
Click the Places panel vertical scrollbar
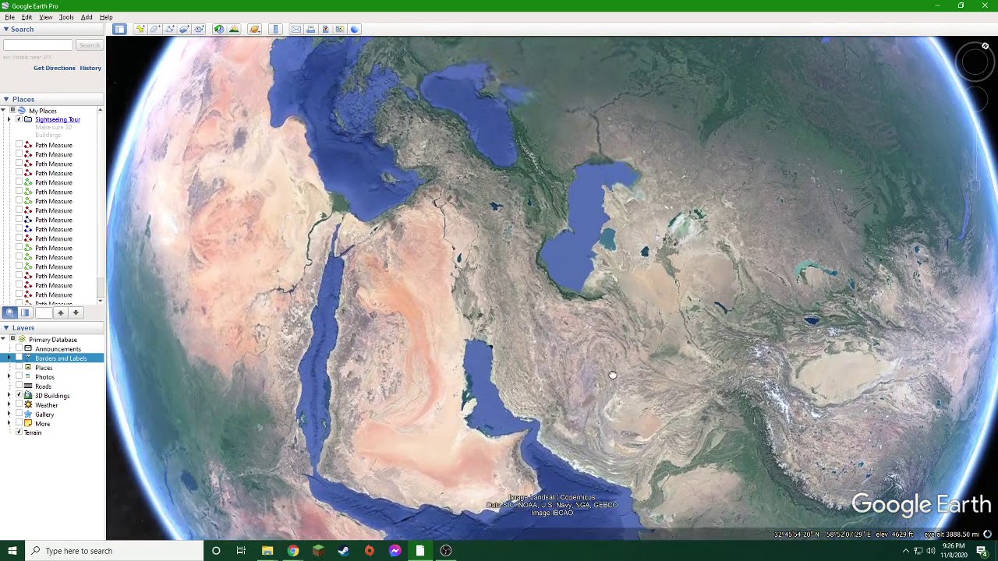click(101, 204)
